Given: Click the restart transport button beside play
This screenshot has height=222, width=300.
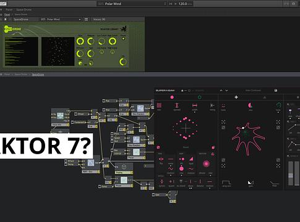Looking at the screenshot, I should [171, 4].
